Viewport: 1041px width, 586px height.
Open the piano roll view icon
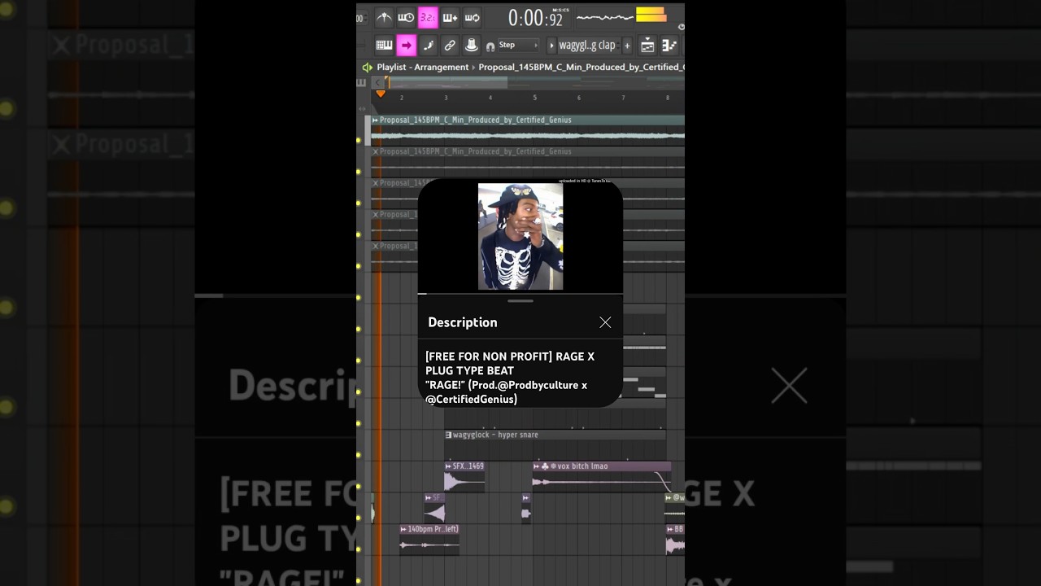pyautogui.click(x=669, y=46)
